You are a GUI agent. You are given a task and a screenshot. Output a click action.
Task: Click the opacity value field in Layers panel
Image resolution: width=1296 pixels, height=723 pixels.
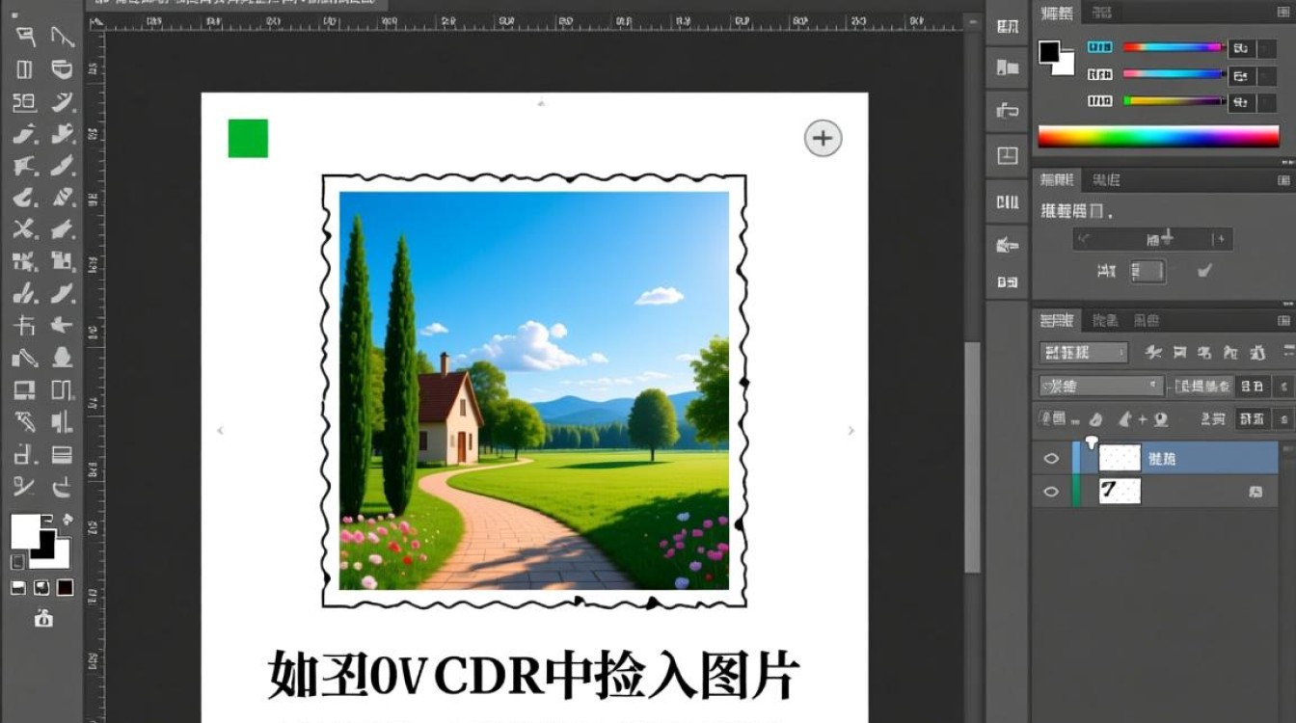click(x=1252, y=387)
